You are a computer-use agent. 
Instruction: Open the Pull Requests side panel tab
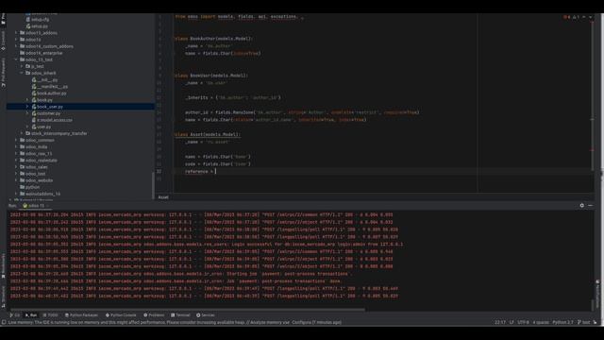[3, 73]
